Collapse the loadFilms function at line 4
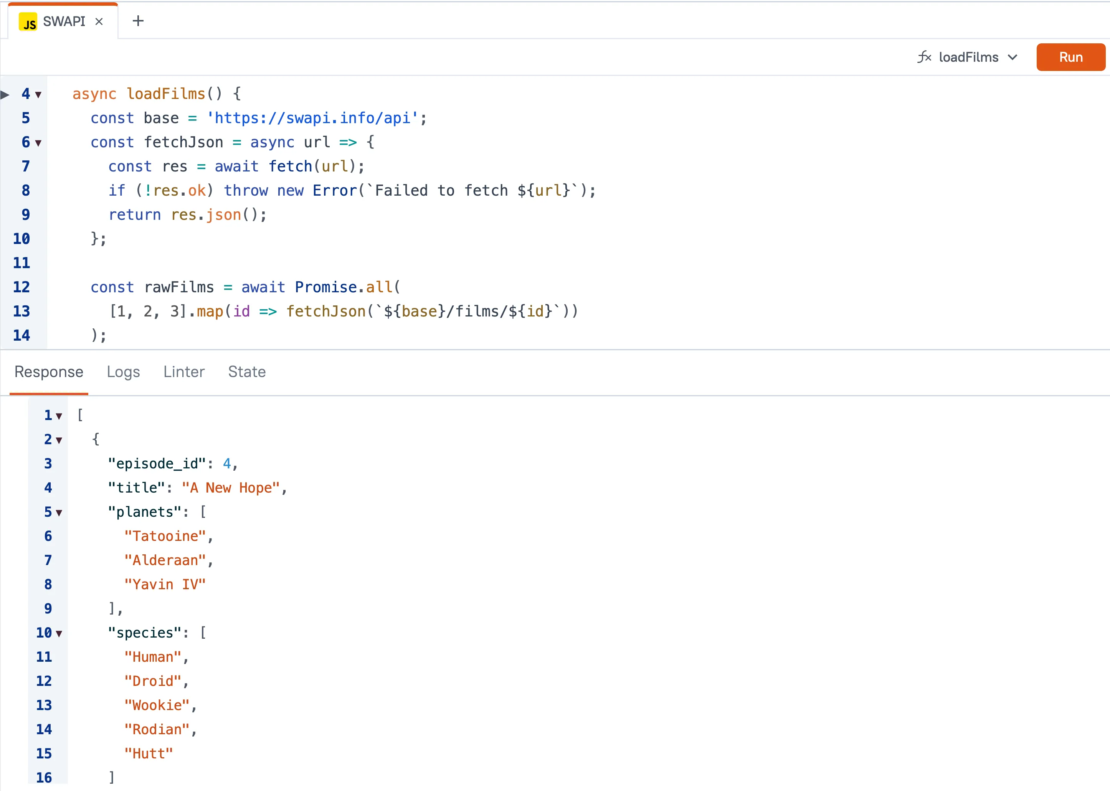This screenshot has width=1110, height=791. coord(38,94)
